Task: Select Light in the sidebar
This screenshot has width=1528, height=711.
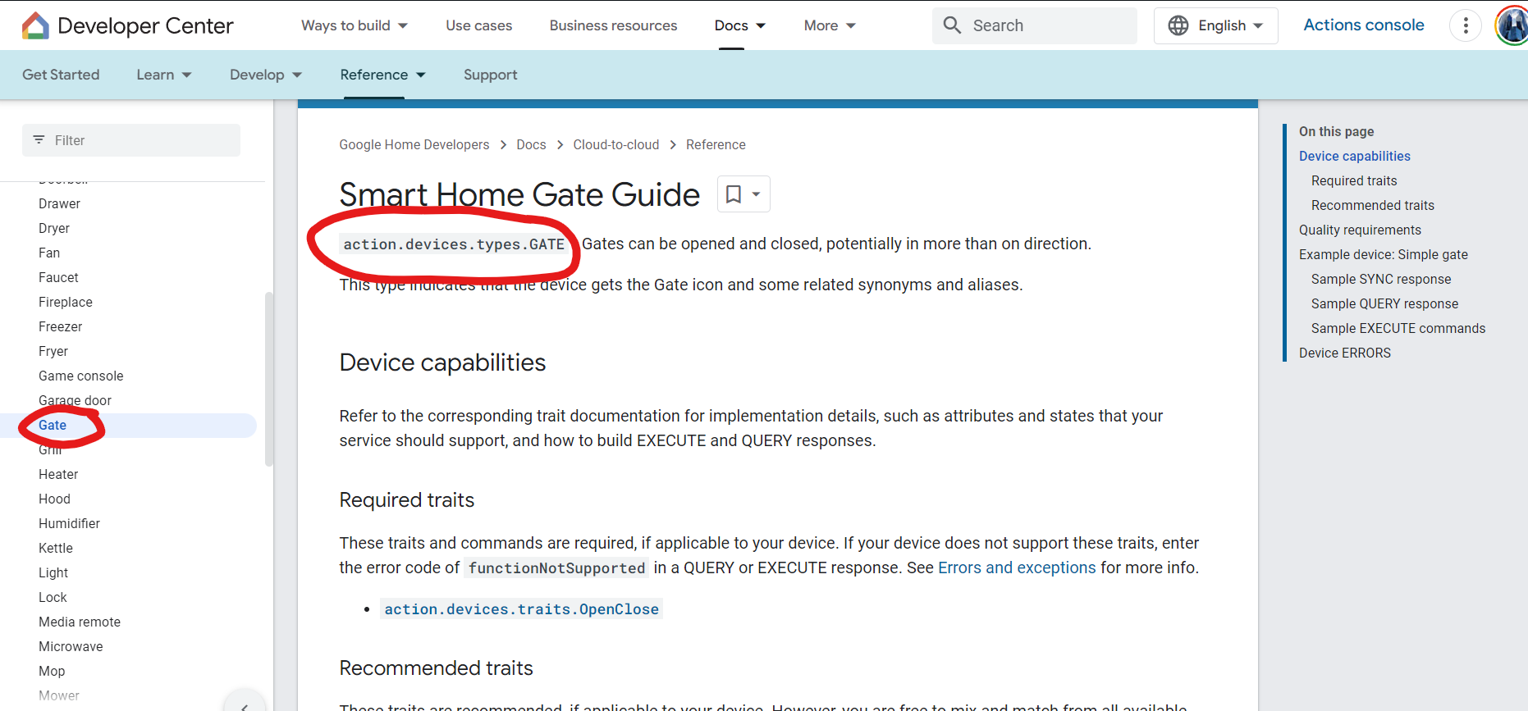Action: (x=53, y=572)
